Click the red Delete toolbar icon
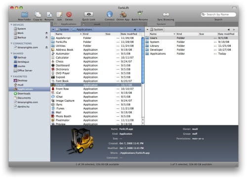The width and height of the screenshot is (247, 179). click(x=69, y=14)
